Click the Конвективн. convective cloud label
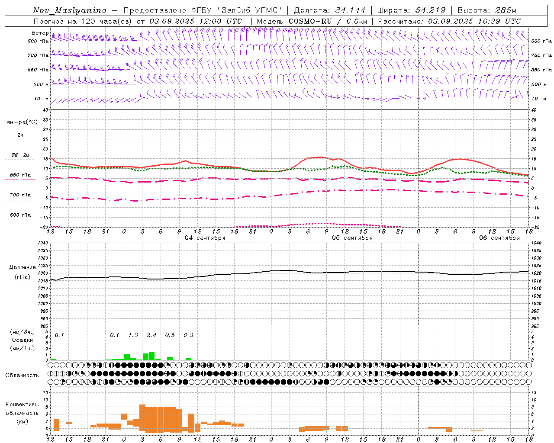 [22, 404]
